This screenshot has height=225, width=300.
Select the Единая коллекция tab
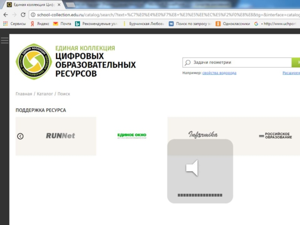[x=33, y=4]
